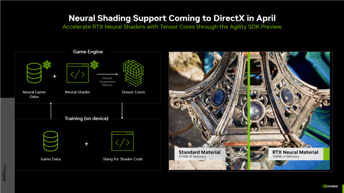The width and height of the screenshot is (344, 193).
Task: Click the green comparison divider line
Action: click(248, 111)
